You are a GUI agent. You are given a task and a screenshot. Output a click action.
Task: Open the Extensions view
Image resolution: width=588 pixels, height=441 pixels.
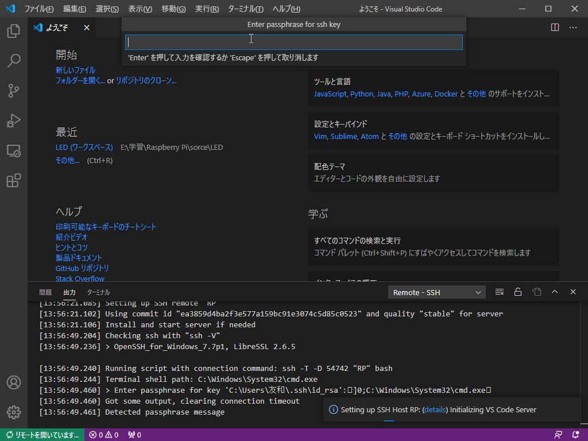tap(14, 180)
